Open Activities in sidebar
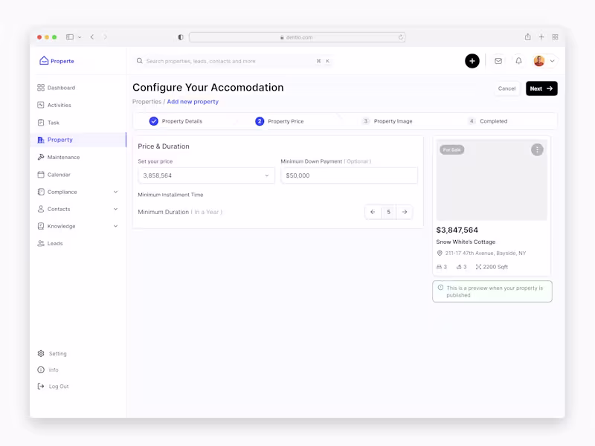Viewport: 595px width, 446px height. click(x=54, y=105)
